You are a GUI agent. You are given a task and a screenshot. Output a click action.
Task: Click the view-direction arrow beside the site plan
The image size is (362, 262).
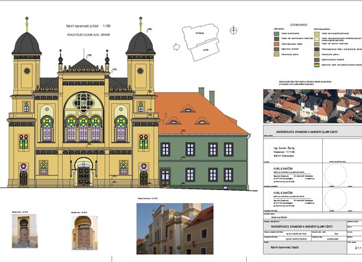[x=176, y=47]
